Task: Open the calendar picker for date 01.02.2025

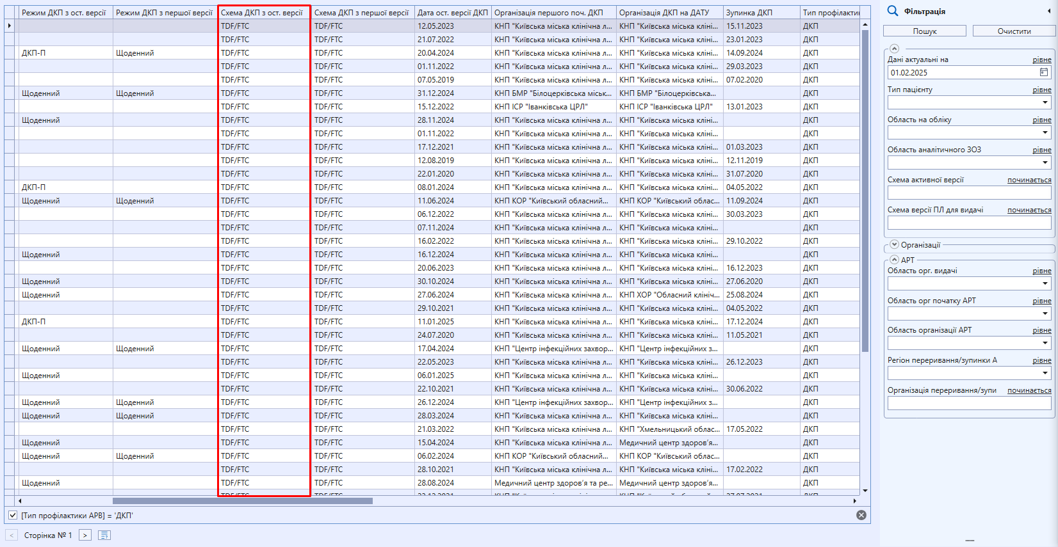Action: tap(1044, 72)
